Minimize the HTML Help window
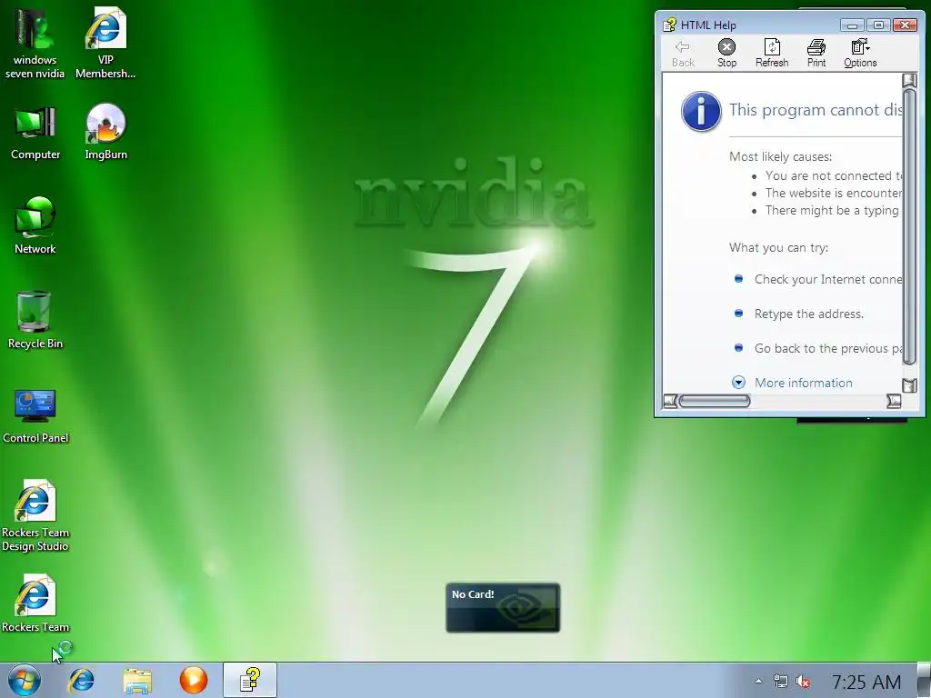 click(x=852, y=25)
